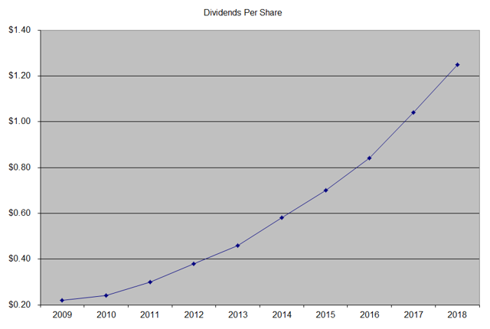Click the chart title Dividends Per Share
This screenshot has height=329, width=490.
(x=243, y=13)
